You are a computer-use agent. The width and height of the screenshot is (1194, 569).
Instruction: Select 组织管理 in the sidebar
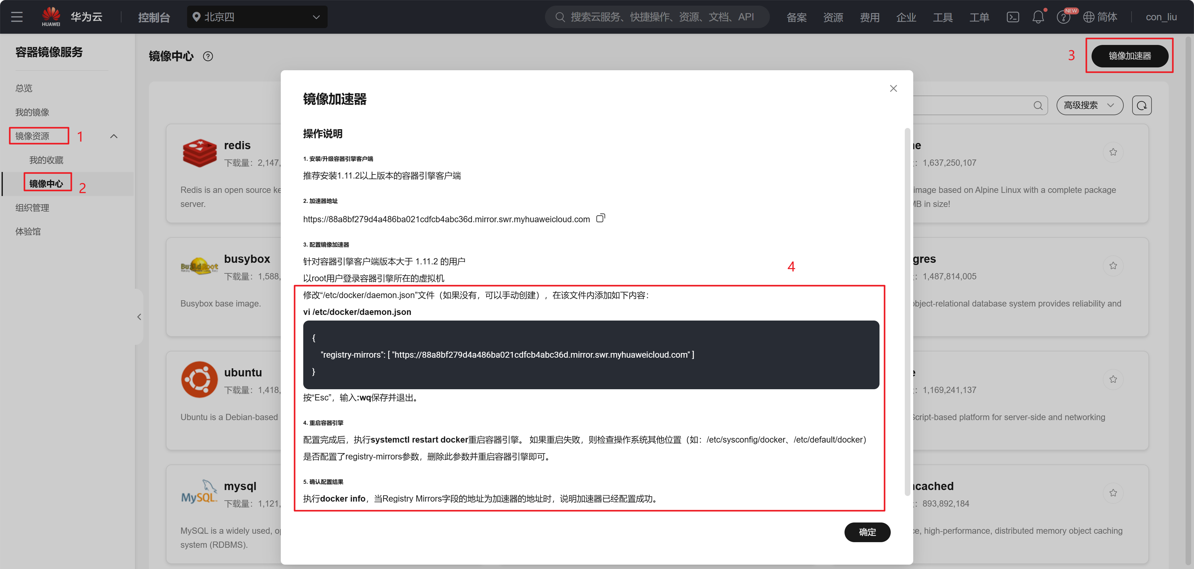pos(32,208)
